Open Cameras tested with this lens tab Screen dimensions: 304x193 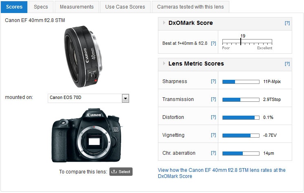coord(191,7)
